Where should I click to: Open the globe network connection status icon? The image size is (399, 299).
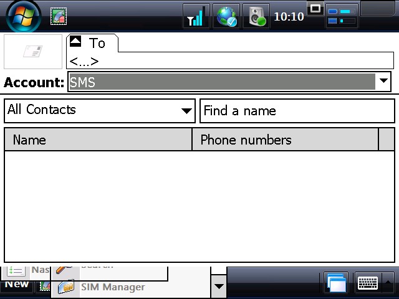(226, 16)
